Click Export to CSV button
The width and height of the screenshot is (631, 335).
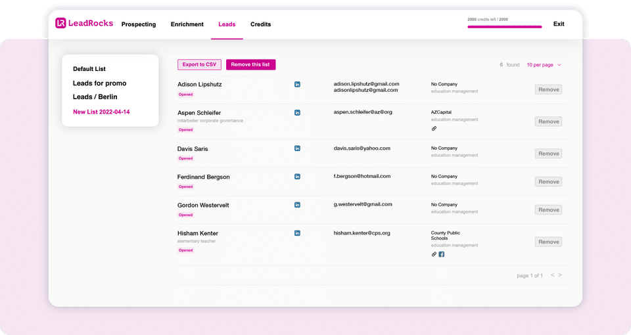point(200,64)
